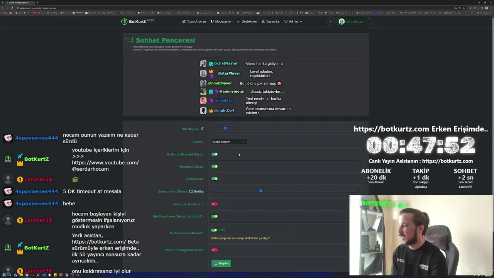Enable the Komutları Göster ( ! ) switch
This screenshot has width=494, height=278.
click(x=215, y=204)
